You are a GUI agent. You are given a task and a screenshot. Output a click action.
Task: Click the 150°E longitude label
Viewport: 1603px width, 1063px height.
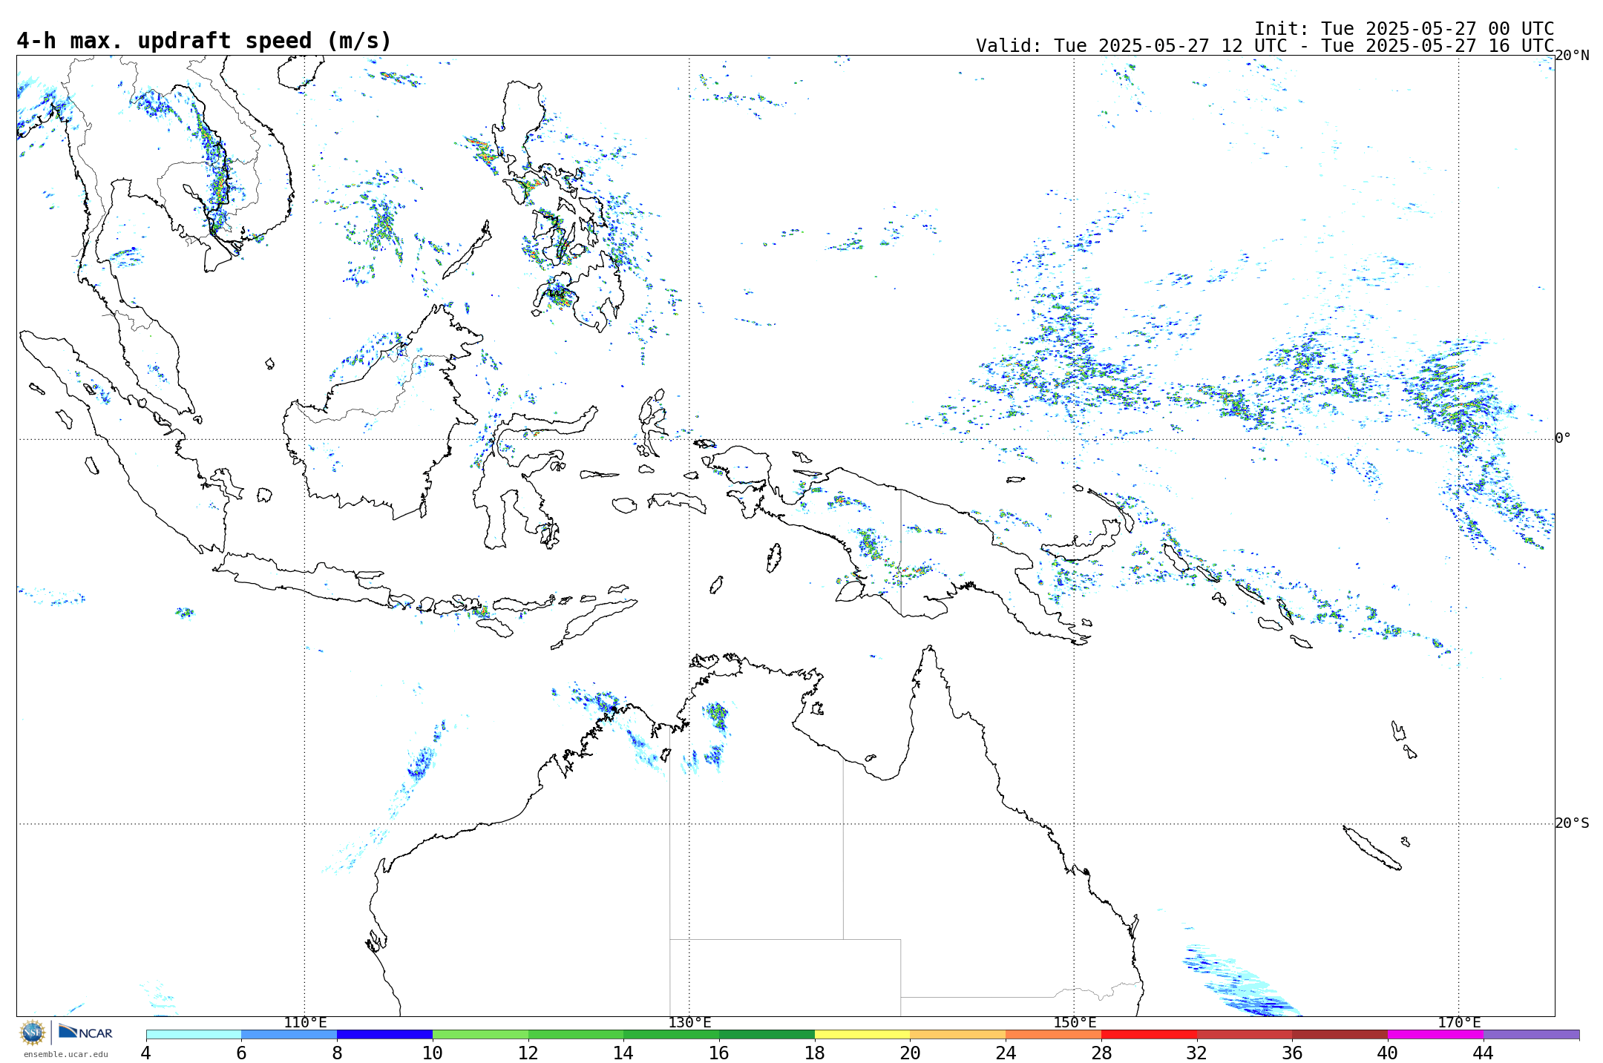1075,1022
